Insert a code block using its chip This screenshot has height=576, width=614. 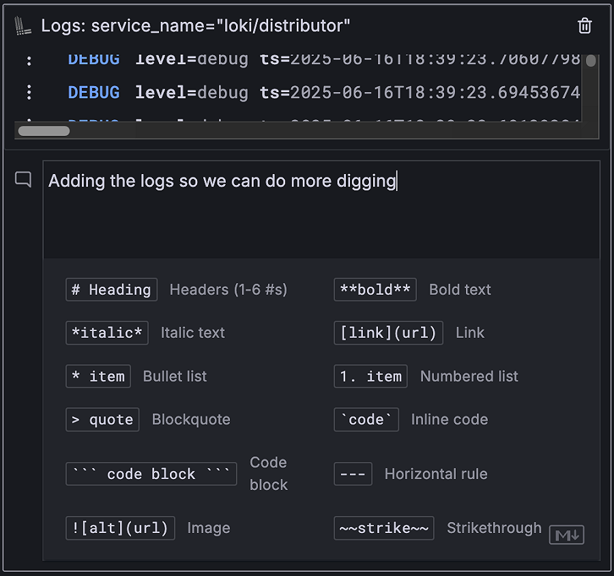point(151,474)
